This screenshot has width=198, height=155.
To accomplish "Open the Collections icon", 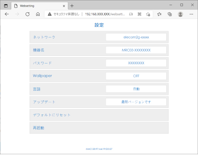I will [x=170, y=14].
